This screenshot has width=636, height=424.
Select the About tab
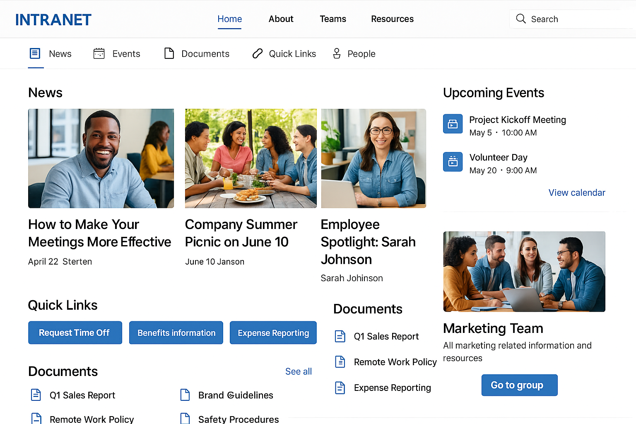281,19
